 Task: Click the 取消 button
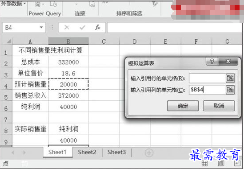click(219, 106)
